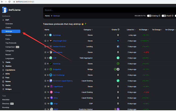Bookmark the AnimeSwap row
This screenshot has width=176, height=111.
pyautogui.click(x=45, y=52)
